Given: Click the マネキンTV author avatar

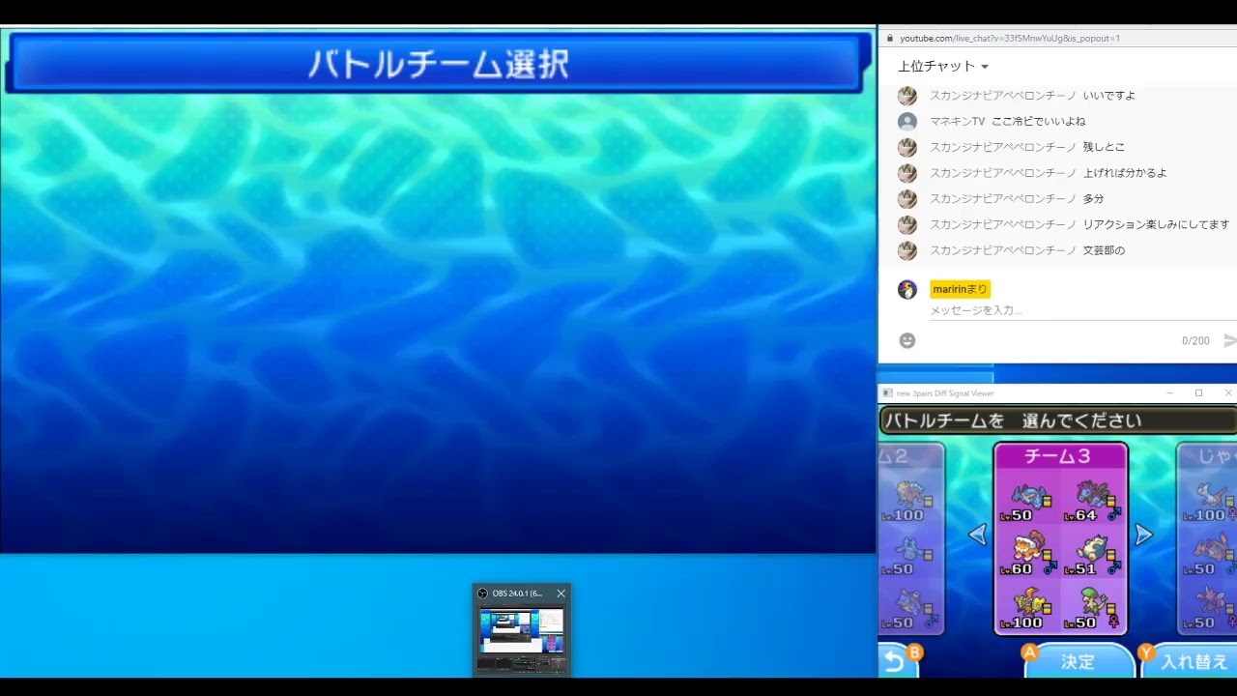Looking at the screenshot, I should click(x=906, y=122).
